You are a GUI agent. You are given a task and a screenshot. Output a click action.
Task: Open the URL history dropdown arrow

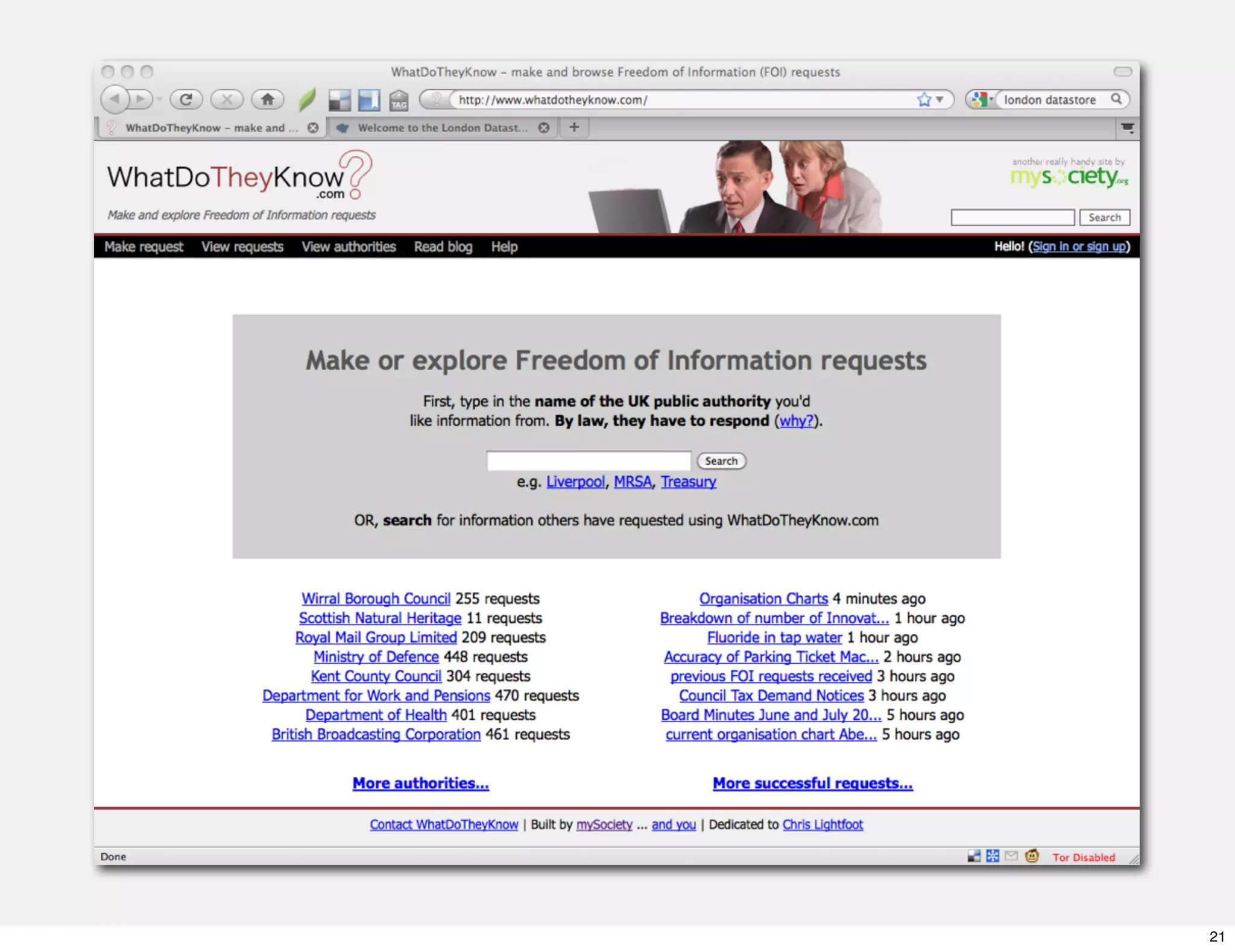point(940,99)
